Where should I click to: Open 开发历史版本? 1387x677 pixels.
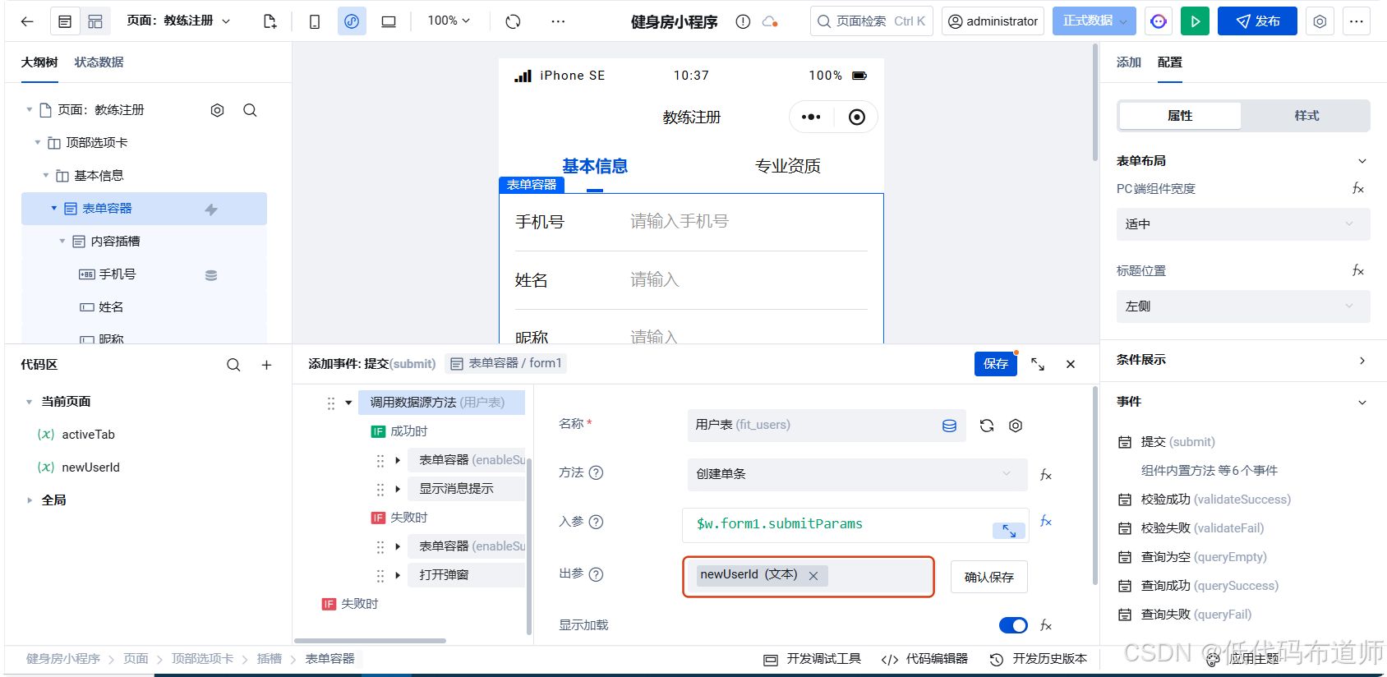1039,659
